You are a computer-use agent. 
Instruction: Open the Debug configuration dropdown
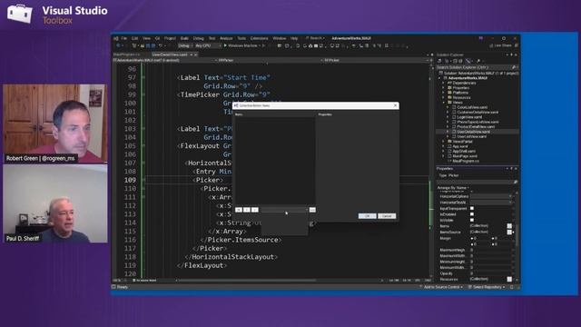184,45
